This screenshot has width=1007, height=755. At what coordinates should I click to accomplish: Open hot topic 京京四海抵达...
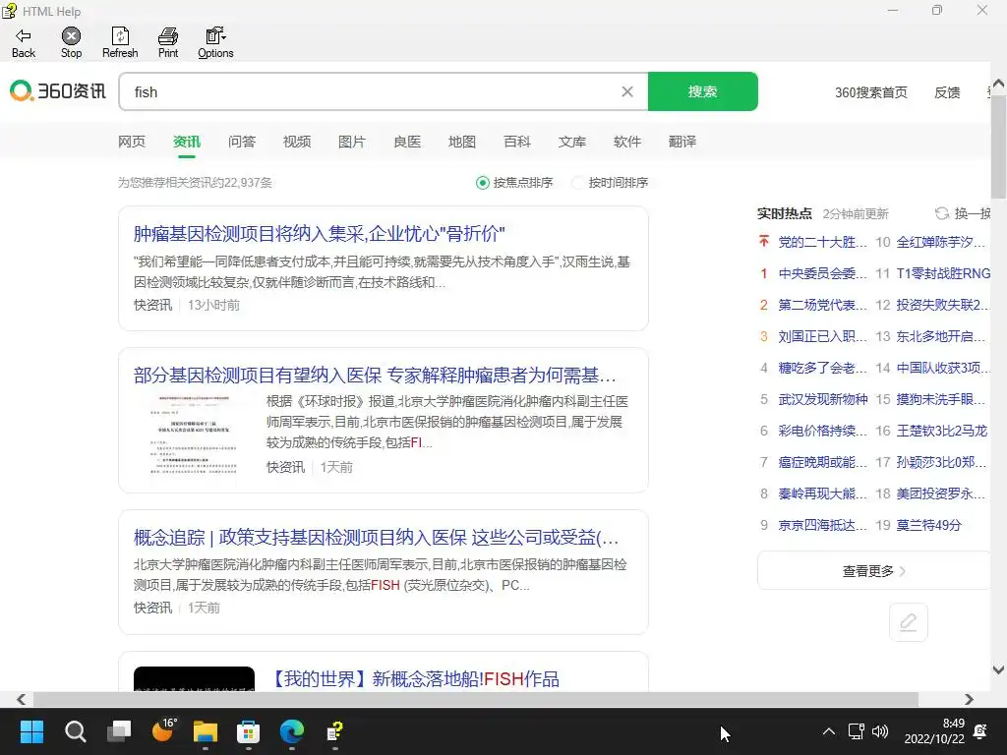click(823, 525)
